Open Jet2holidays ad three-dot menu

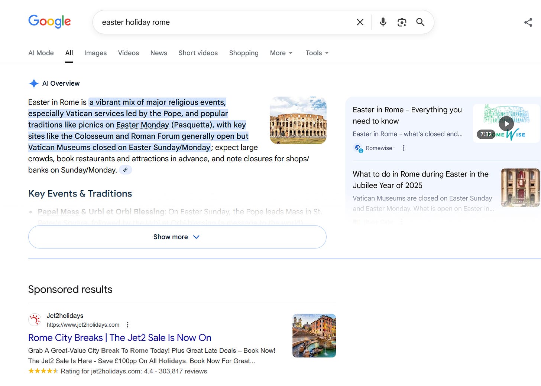pos(127,325)
